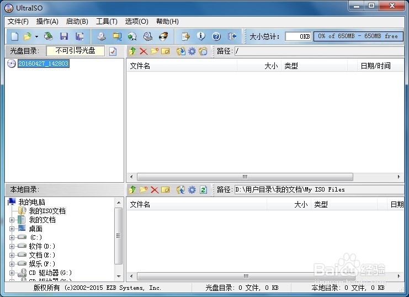The image size is (409, 297).
Task: Click local tree scrollbar up arrow
Action: (x=119, y=203)
